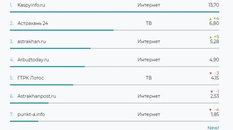Click the progress bar under Kaspyinfo.ru
This screenshot has width=233, height=130.
(x=114, y=12)
